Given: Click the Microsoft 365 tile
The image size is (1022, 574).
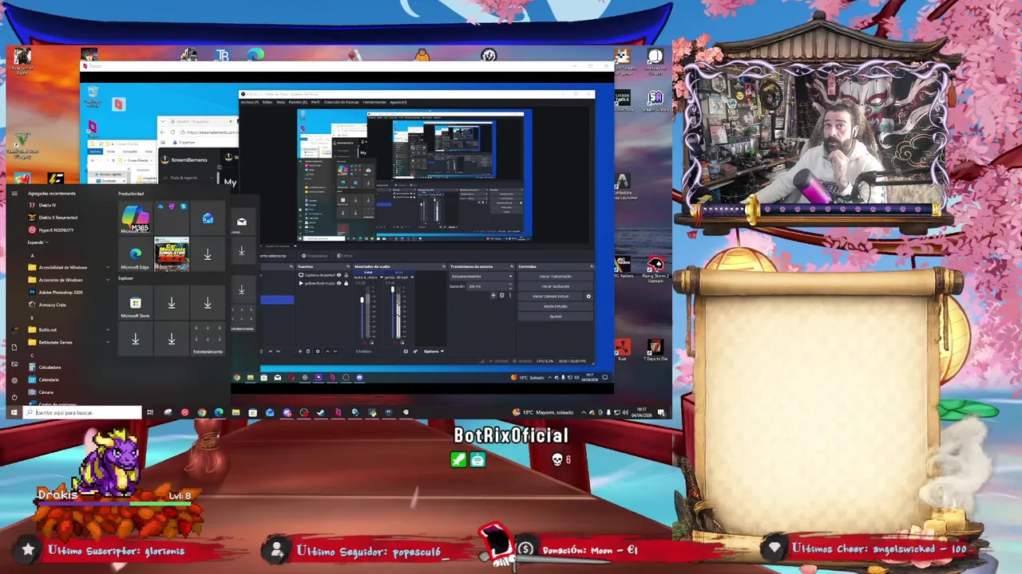Looking at the screenshot, I should click(135, 218).
